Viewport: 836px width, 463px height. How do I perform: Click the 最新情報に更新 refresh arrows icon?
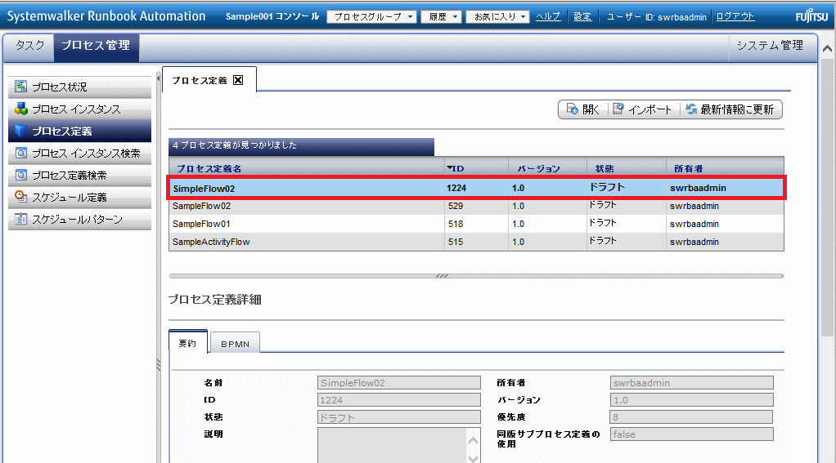691,109
